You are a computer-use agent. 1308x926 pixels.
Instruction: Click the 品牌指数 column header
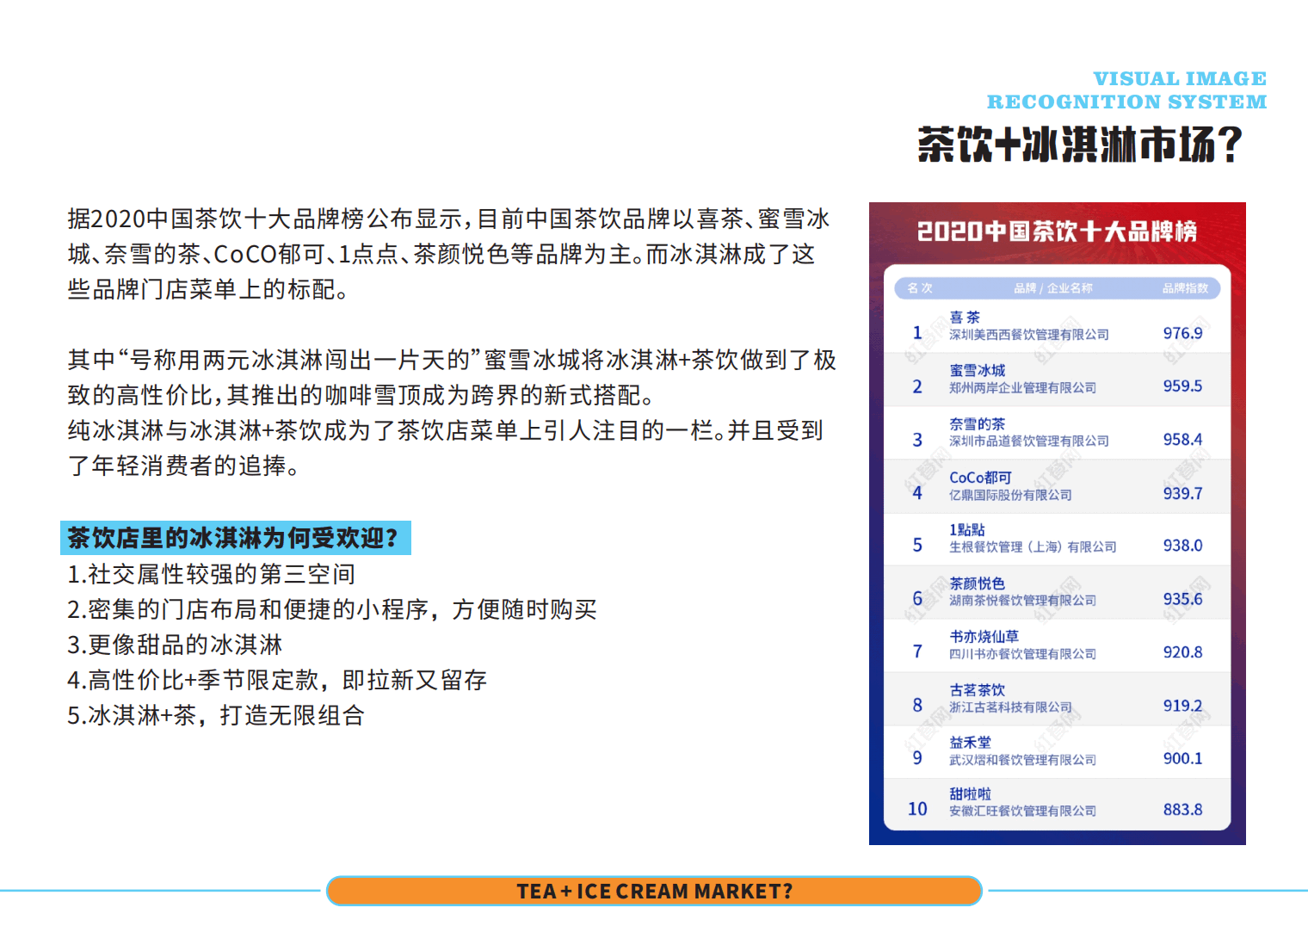1185,288
